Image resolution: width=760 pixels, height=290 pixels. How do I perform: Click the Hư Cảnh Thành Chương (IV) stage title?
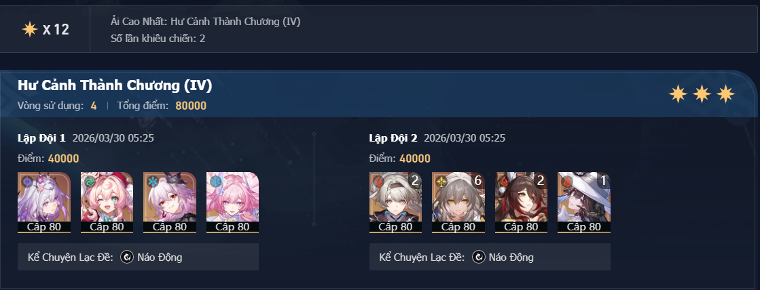pyautogui.click(x=115, y=85)
